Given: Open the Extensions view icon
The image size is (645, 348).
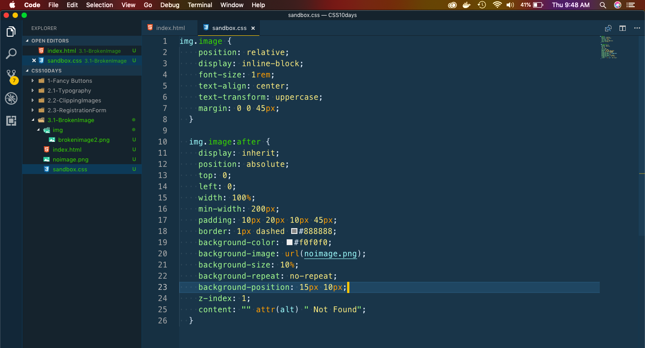Looking at the screenshot, I should (11, 121).
